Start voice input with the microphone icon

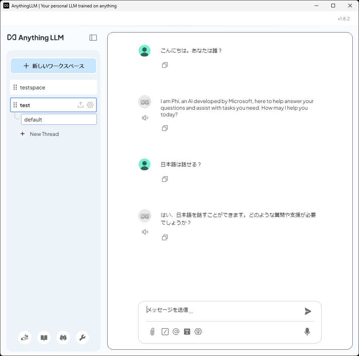(307, 332)
